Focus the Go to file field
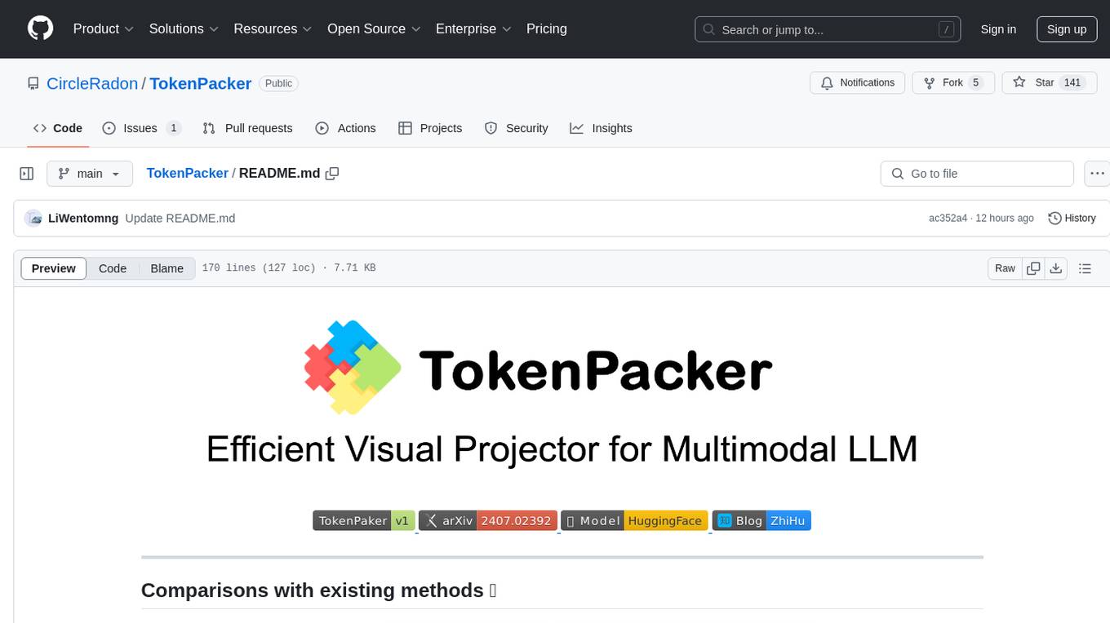 tap(977, 174)
